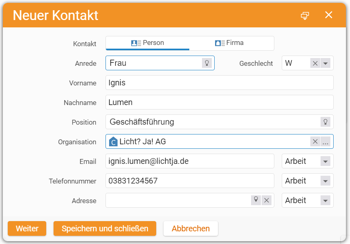Click the dialog window mode icon in header

305,16
